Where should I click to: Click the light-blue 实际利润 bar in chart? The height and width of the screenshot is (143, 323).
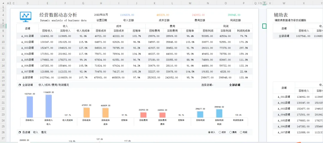pyautogui.click(x=219, y=113)
